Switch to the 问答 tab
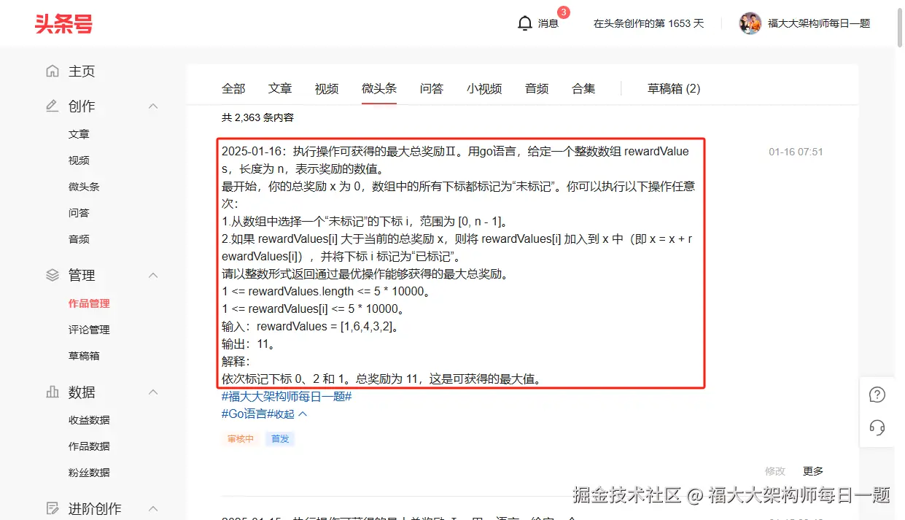Screen dimensions: 905x520 432,88
